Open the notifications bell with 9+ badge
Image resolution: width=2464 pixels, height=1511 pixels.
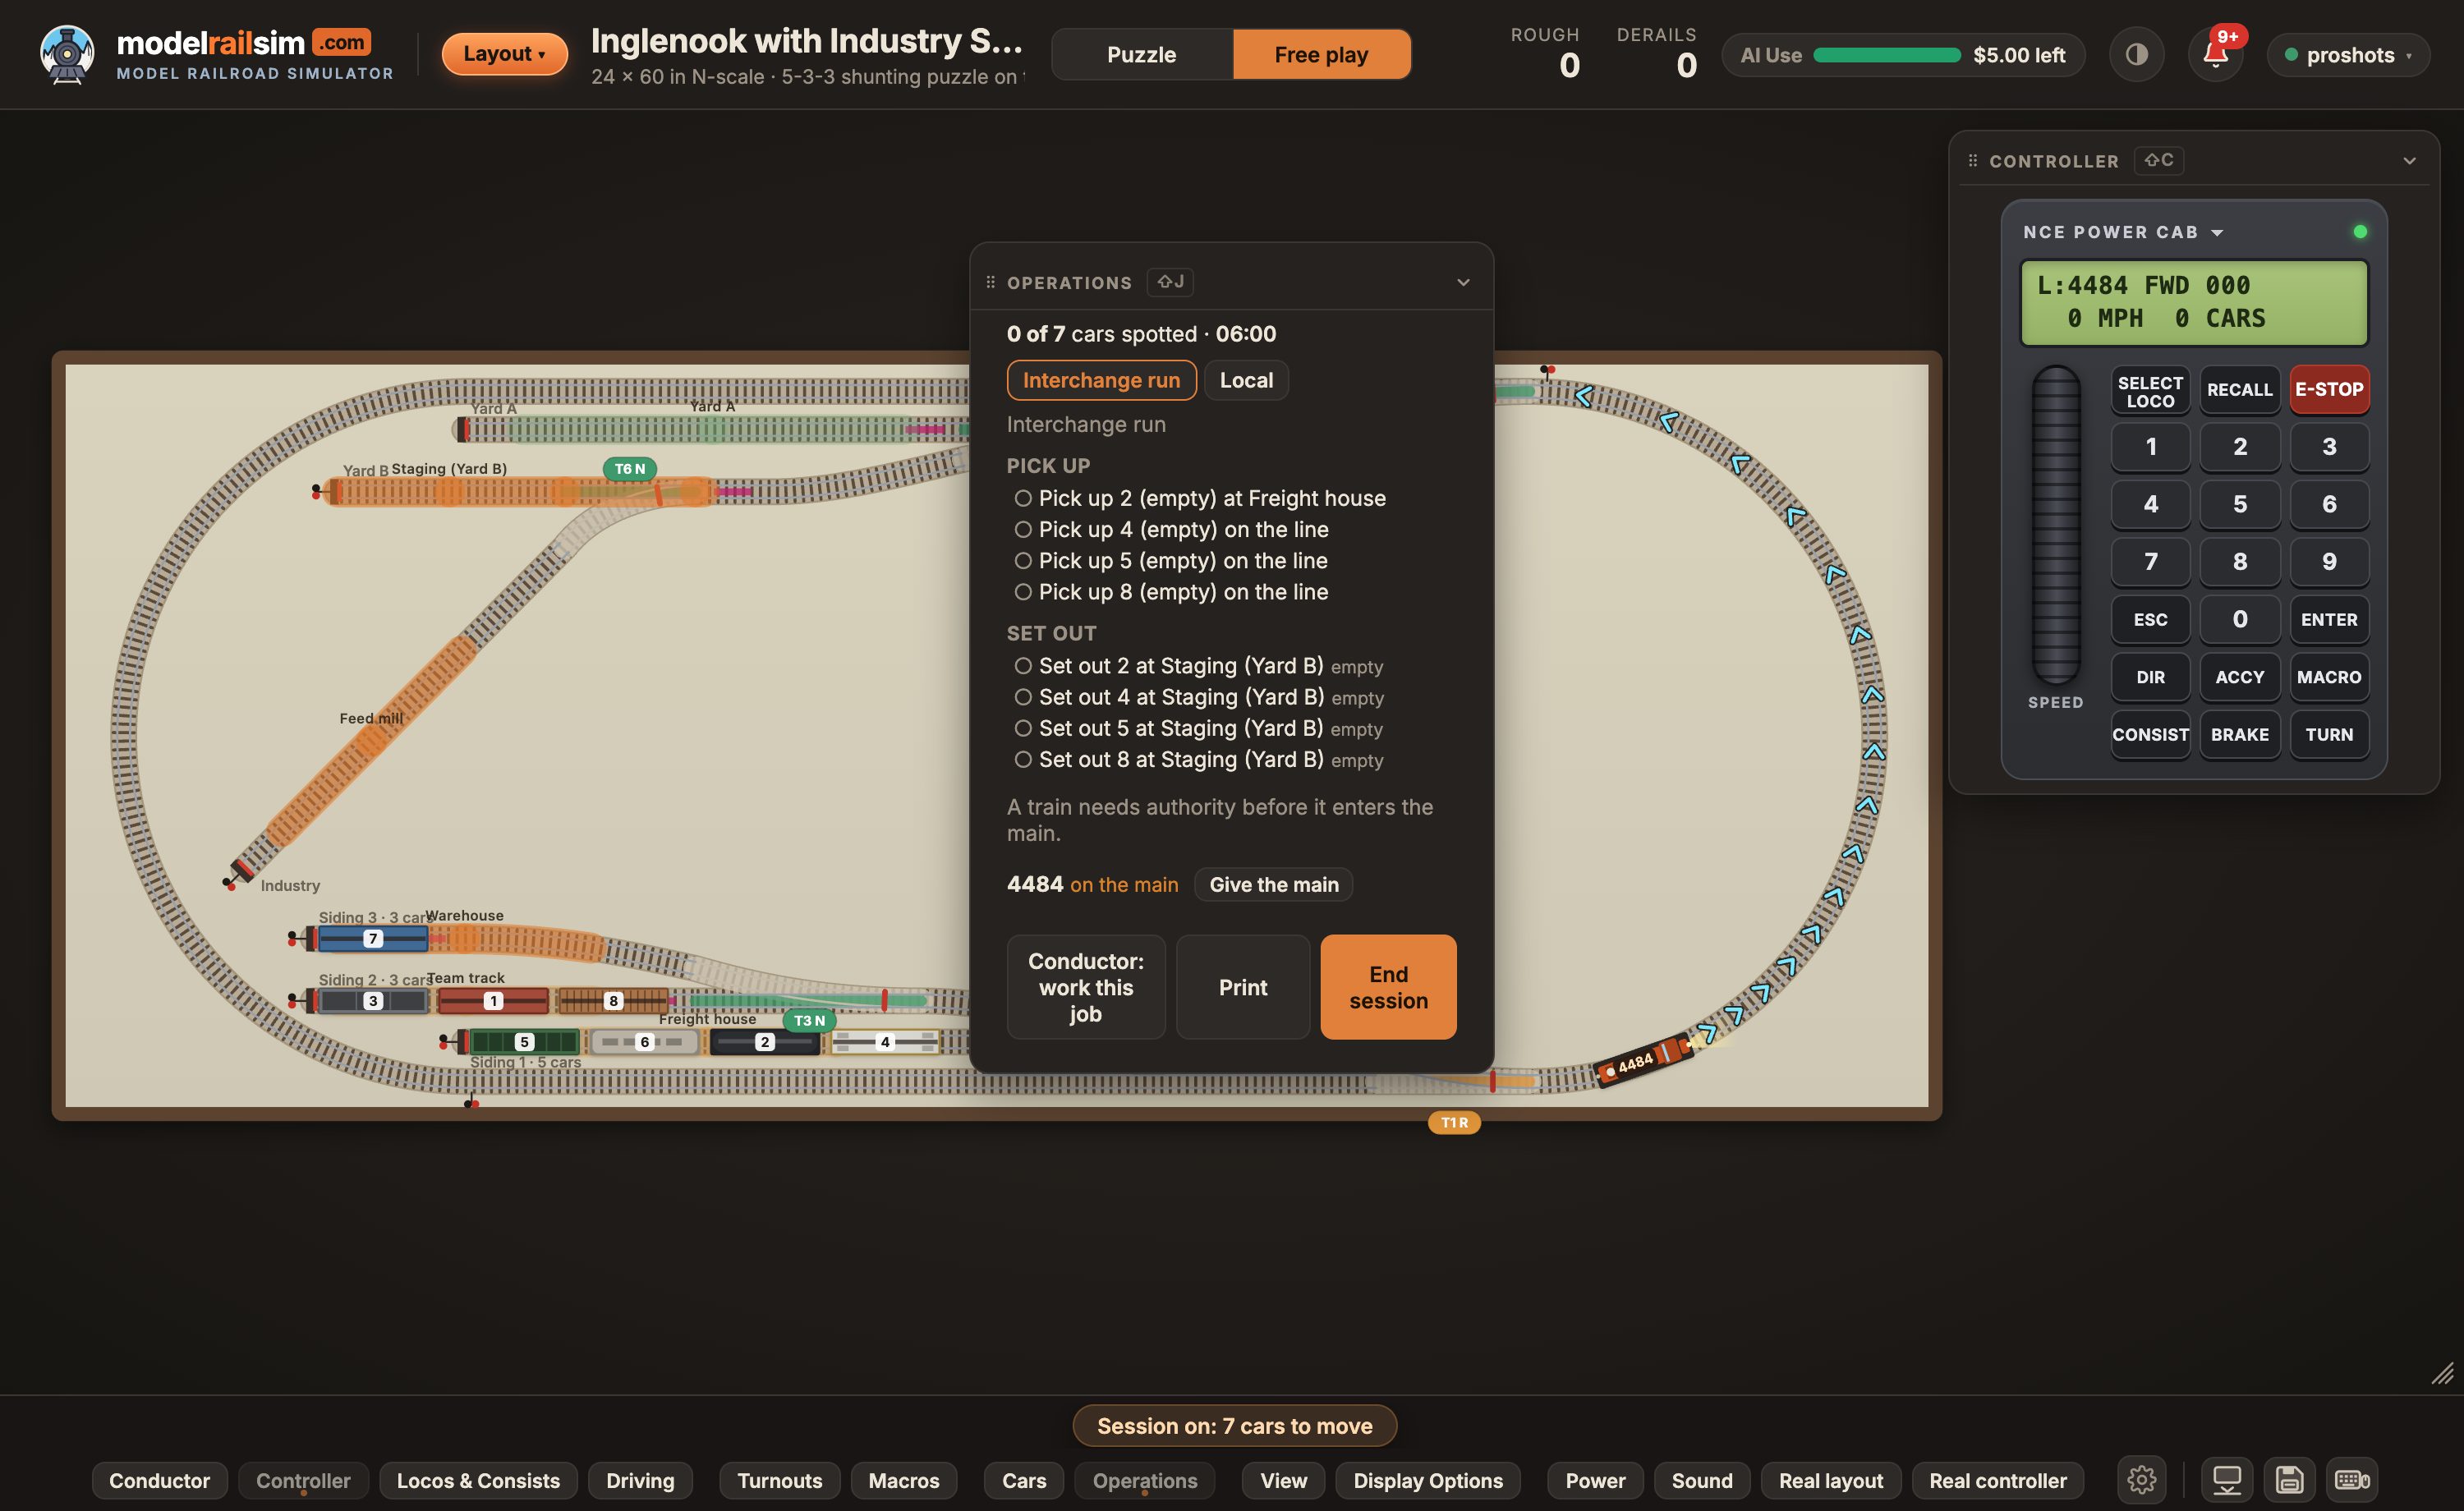pos(2215,54)
